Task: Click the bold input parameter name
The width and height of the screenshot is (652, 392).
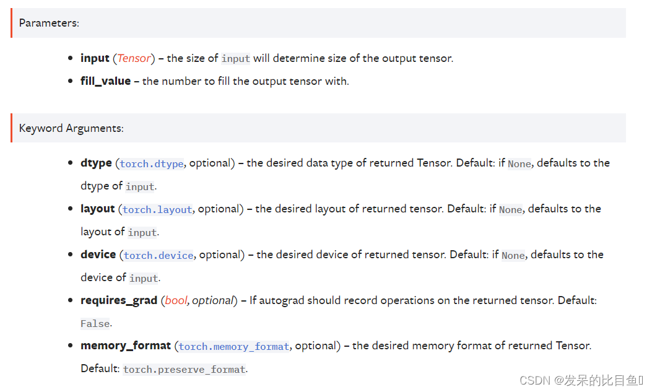Action: 95,58
